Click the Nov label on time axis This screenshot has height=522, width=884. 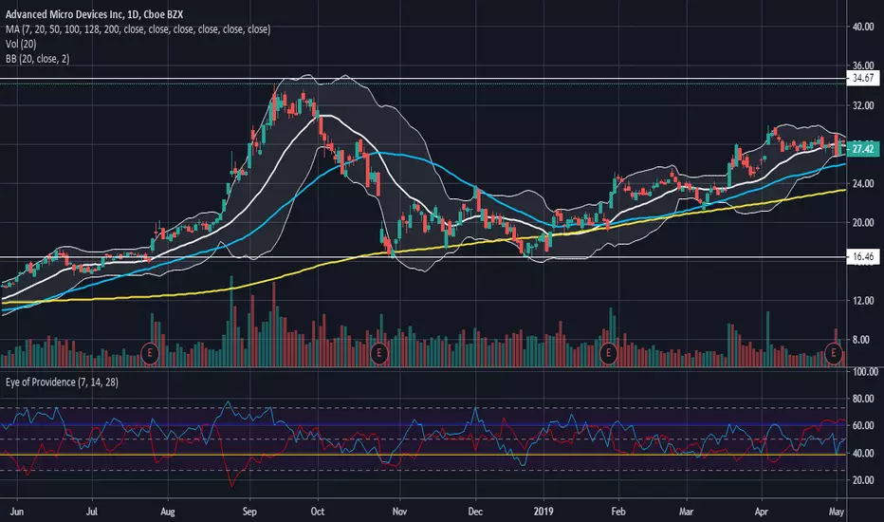[x=399, y=512]
